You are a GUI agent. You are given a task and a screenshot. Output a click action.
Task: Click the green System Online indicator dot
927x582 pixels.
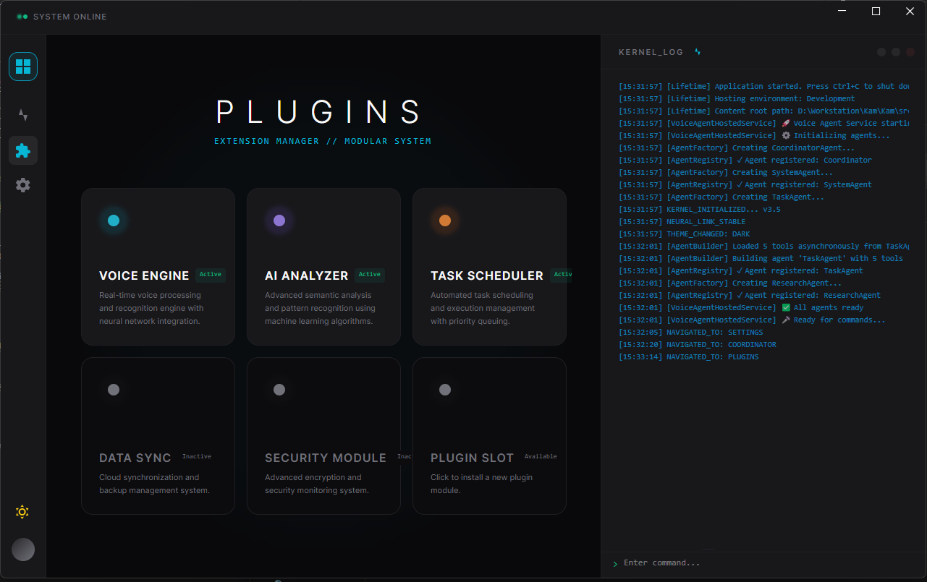[x=25, y=17]
